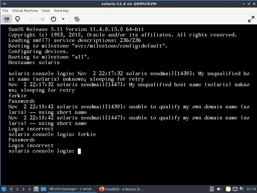Show the graphical console view

click(7, 19)
